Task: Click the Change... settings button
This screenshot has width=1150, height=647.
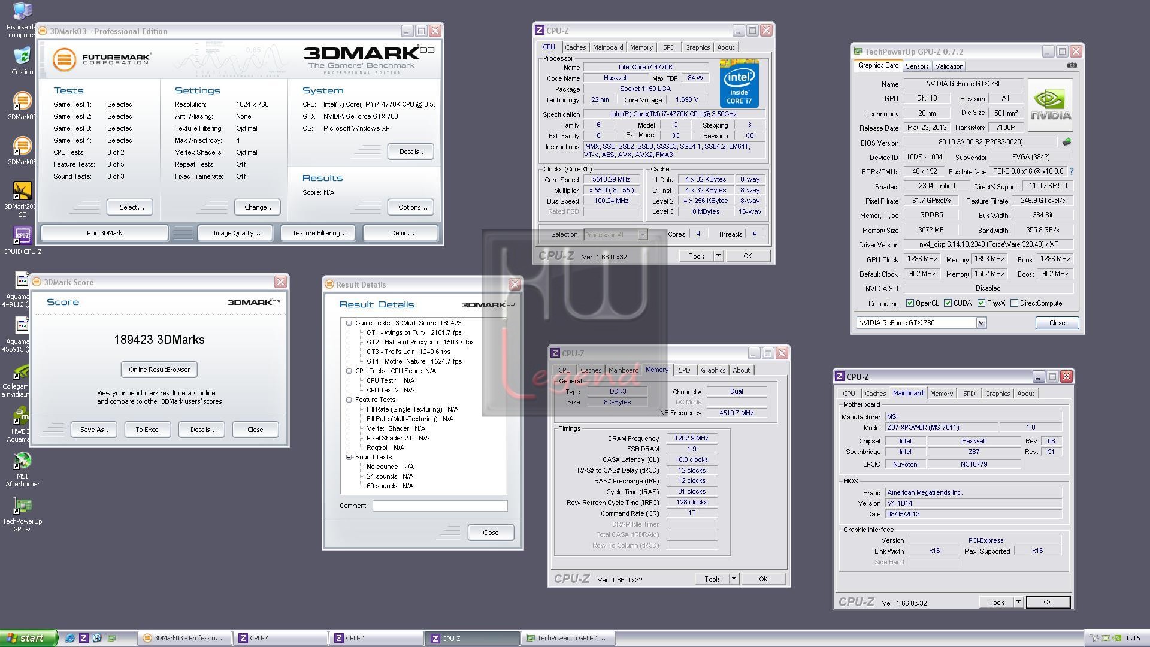Action: 258,207
